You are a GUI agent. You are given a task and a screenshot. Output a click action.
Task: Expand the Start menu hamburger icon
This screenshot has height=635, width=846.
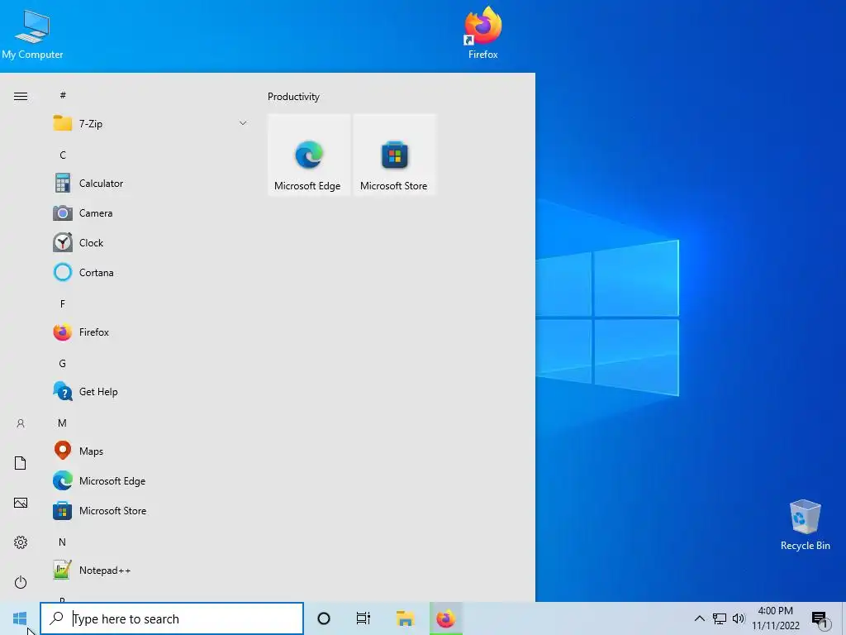pyautogui.click(x=21, y=96)
